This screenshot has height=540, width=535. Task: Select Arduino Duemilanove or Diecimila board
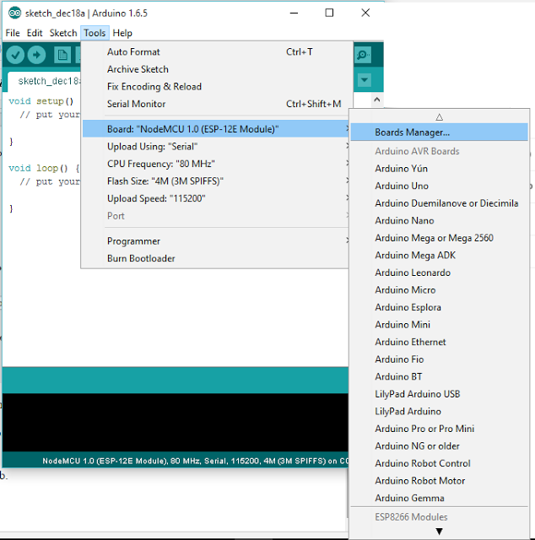coord(440,203)
